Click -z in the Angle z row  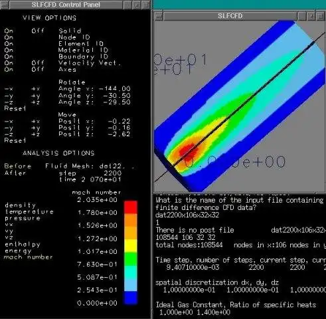9,102
